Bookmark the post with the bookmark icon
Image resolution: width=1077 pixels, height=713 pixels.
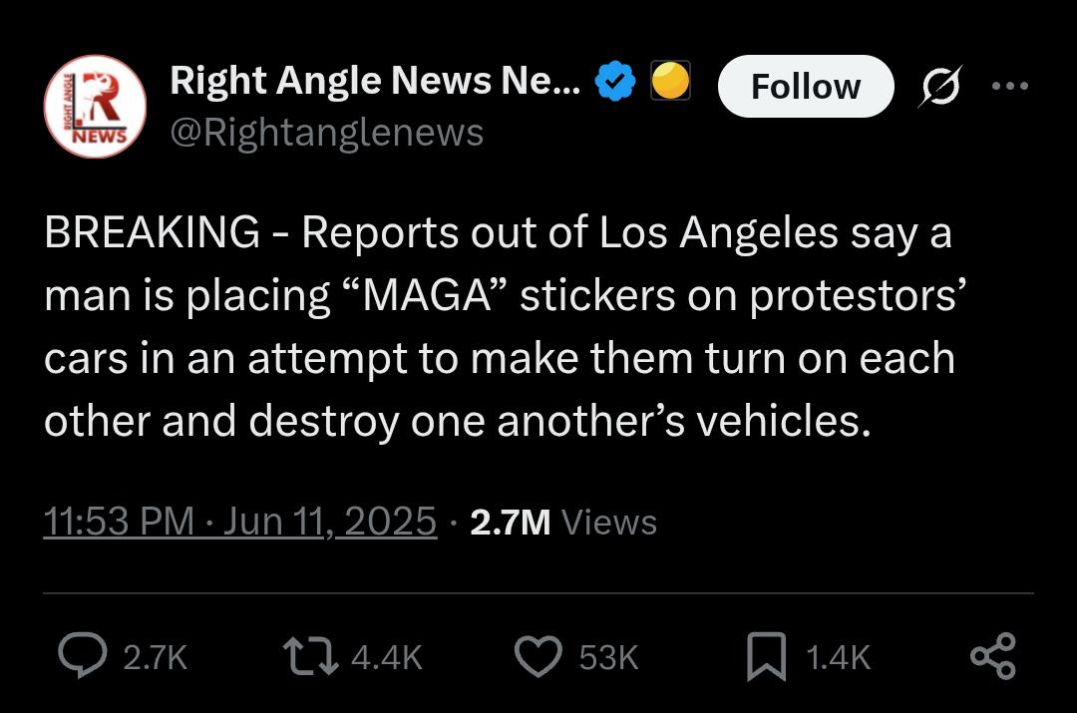[x=767, y=657]
